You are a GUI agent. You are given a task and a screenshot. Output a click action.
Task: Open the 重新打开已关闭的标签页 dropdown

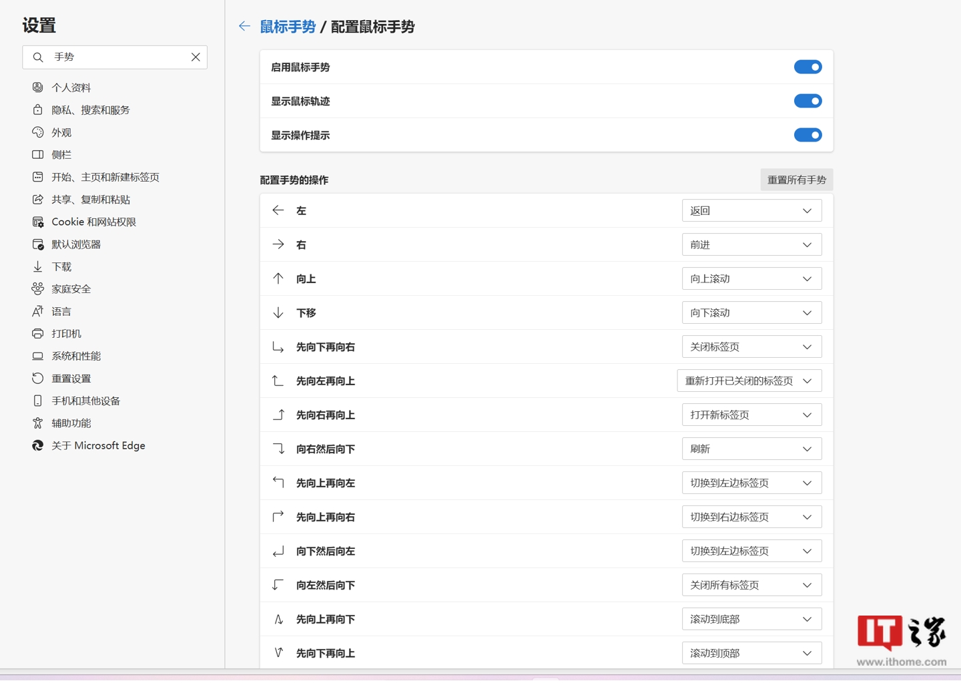[x=749, y=381]
